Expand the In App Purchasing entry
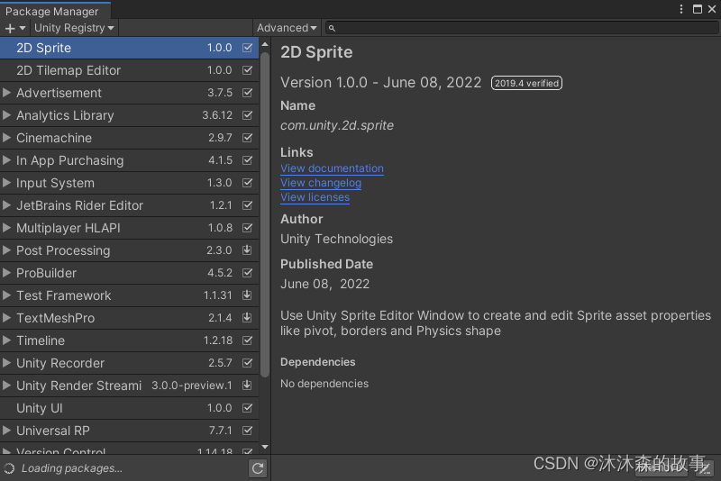This screenshot has height=481, width=721. coord(6,159)
